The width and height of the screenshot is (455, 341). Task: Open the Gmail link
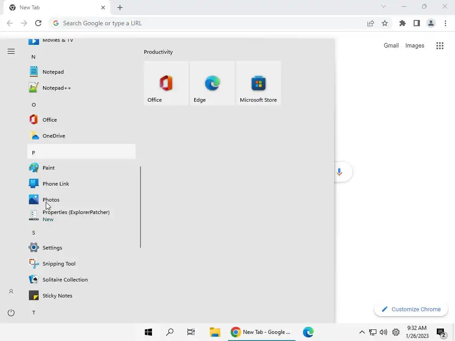click(391, 46)
